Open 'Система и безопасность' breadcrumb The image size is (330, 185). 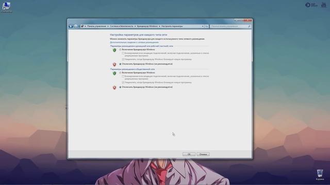pos(122,26)
